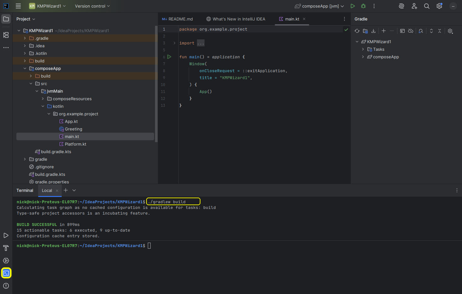Switch to What's New in IntelliJ IDEA tab

[x=236, y=19]
